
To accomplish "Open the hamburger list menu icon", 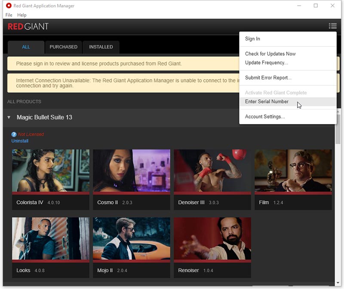I will [332, 26].
